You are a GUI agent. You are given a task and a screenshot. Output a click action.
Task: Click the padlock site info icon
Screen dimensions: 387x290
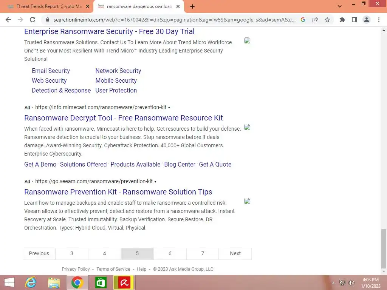[48, 20]
